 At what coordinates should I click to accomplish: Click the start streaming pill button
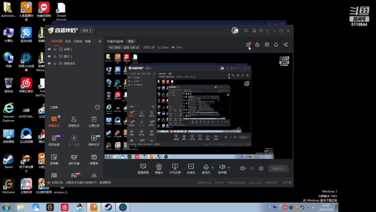click(x=278, y=169)
